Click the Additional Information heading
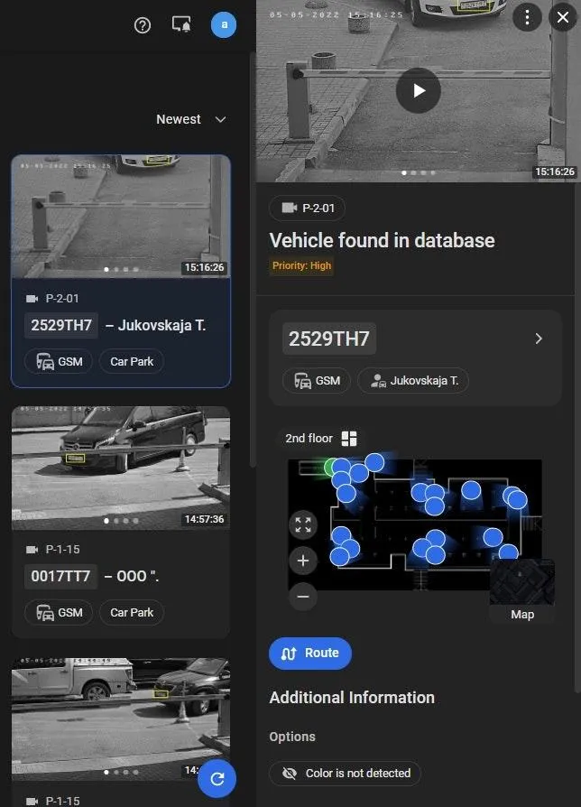Screen dimensions: 581x807 point(352,698)
